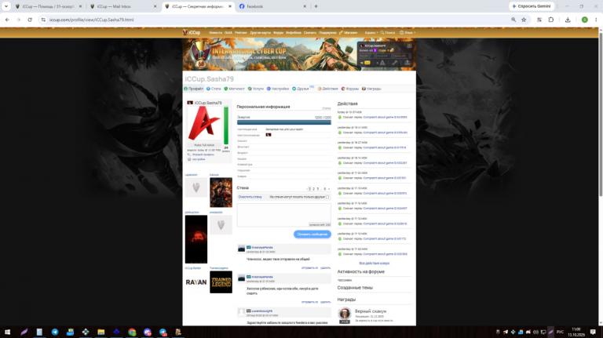
Task: Open the Магазин menu item
Action: pyautogui.click(x=349, y=33)
